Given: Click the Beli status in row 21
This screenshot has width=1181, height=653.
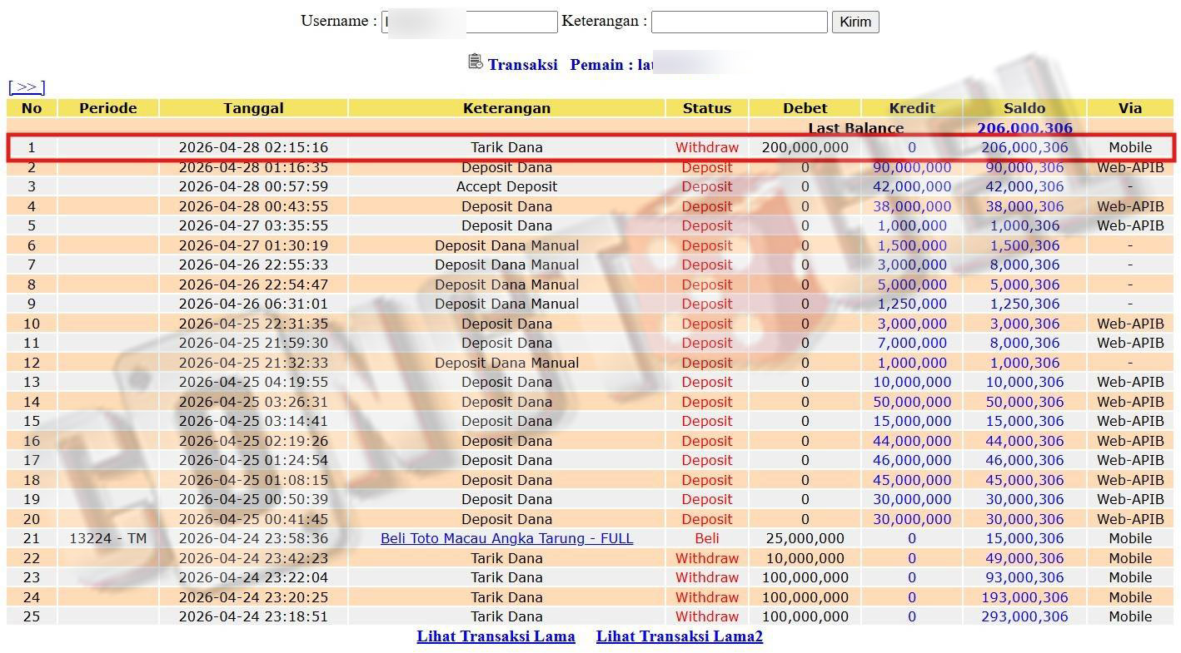Looking at the screenshot, I should pos(707,538).
